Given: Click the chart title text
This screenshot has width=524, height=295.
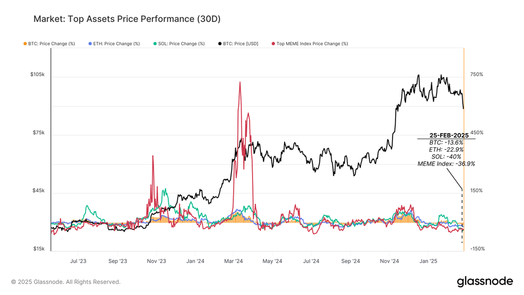Looking at the screenshot, I should click(127, 19).
